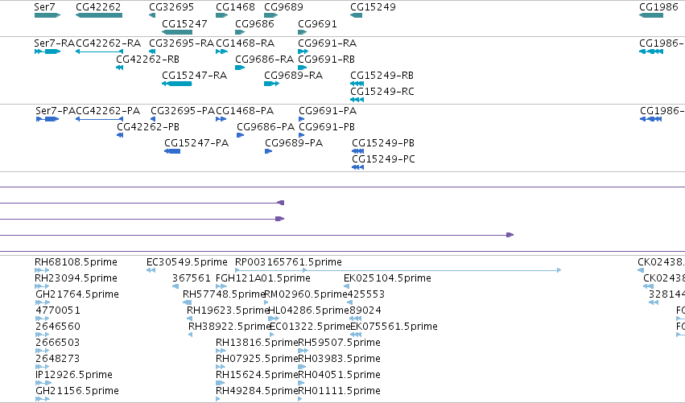The height and width of the screenshot is (403, 685).
Task: Click the HL04286.5prime label
Action: (x=308, y=310)
